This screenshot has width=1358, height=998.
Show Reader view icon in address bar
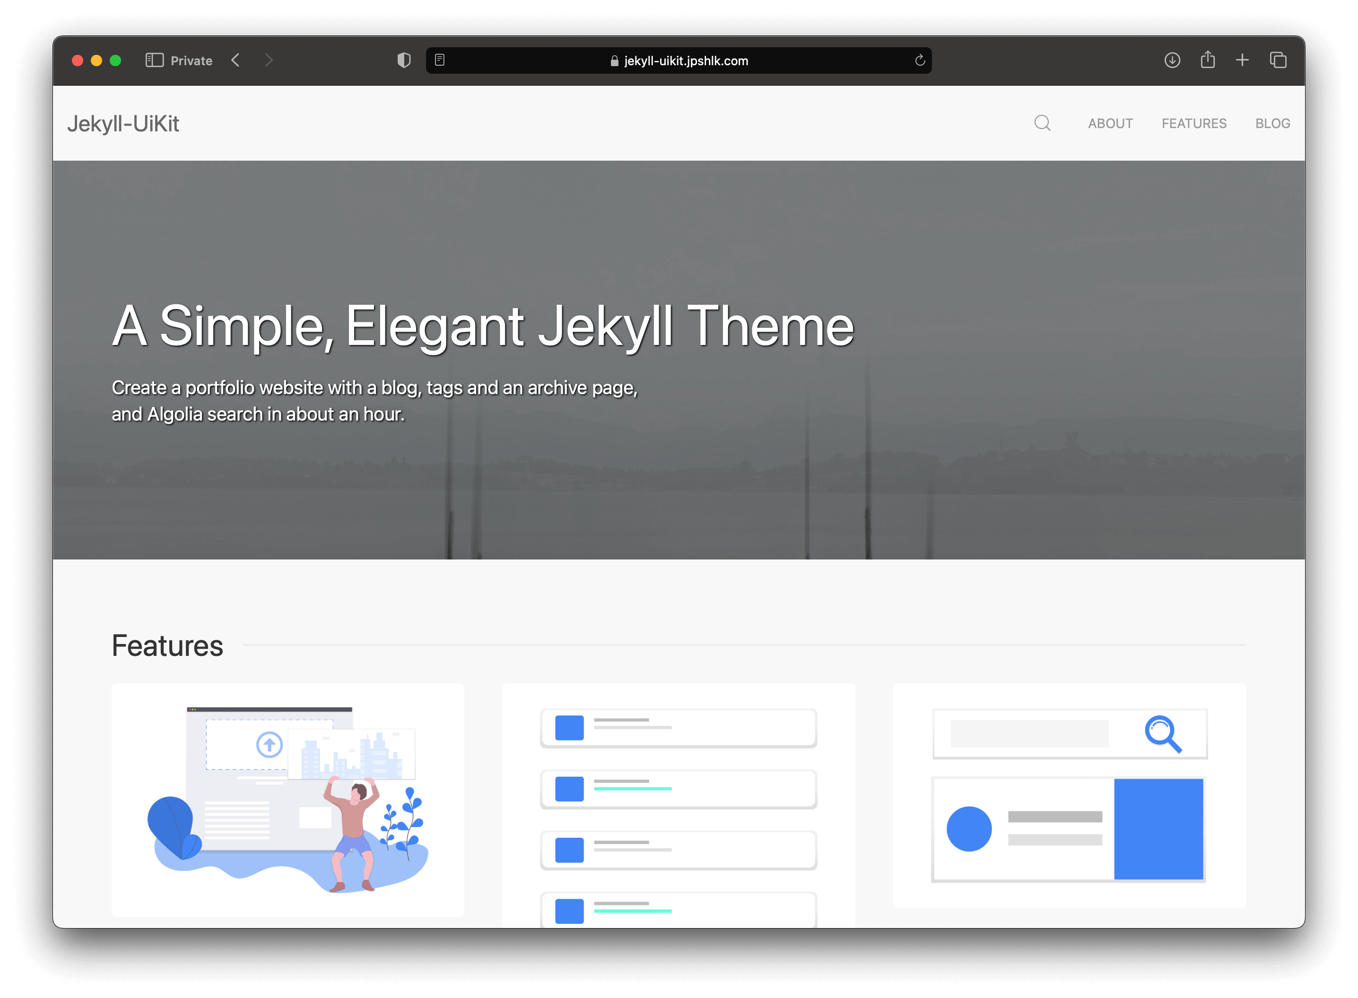coord(440,60)
